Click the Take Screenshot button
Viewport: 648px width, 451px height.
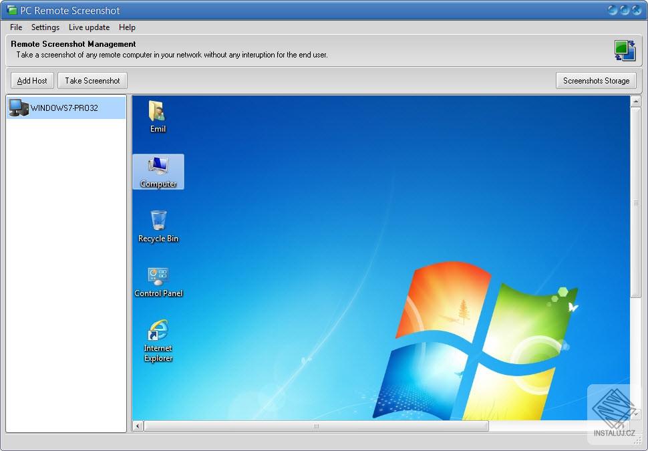92,80
